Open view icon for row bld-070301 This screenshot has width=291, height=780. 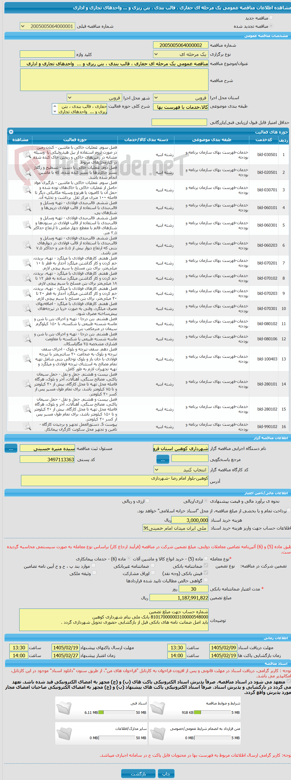click(x=27, y=309)
